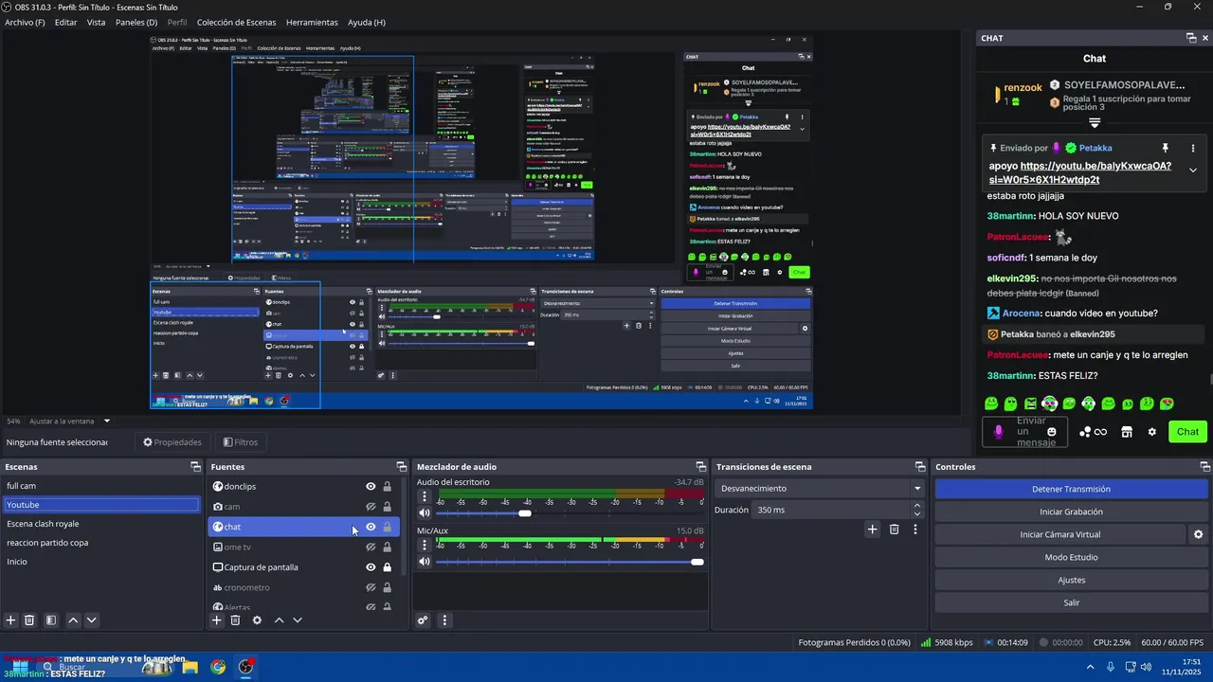Start the virtual camera

pos(1060,534)
